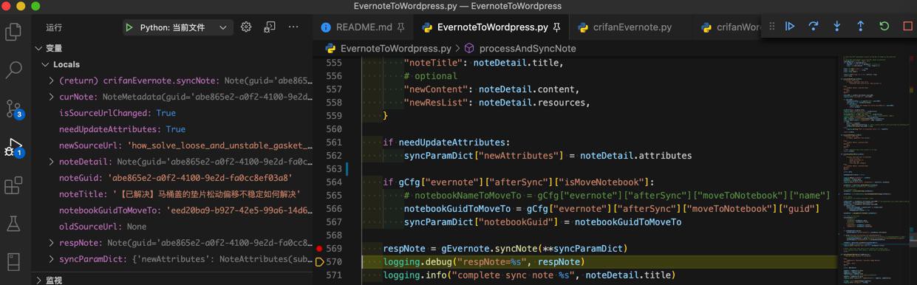Open the launch configuration dropdown Python: 当前文件
917x285 pixels.
tap(177, 27)
